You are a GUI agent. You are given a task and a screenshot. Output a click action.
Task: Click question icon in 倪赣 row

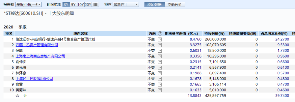pyautogui.click(x=160, y=51)
